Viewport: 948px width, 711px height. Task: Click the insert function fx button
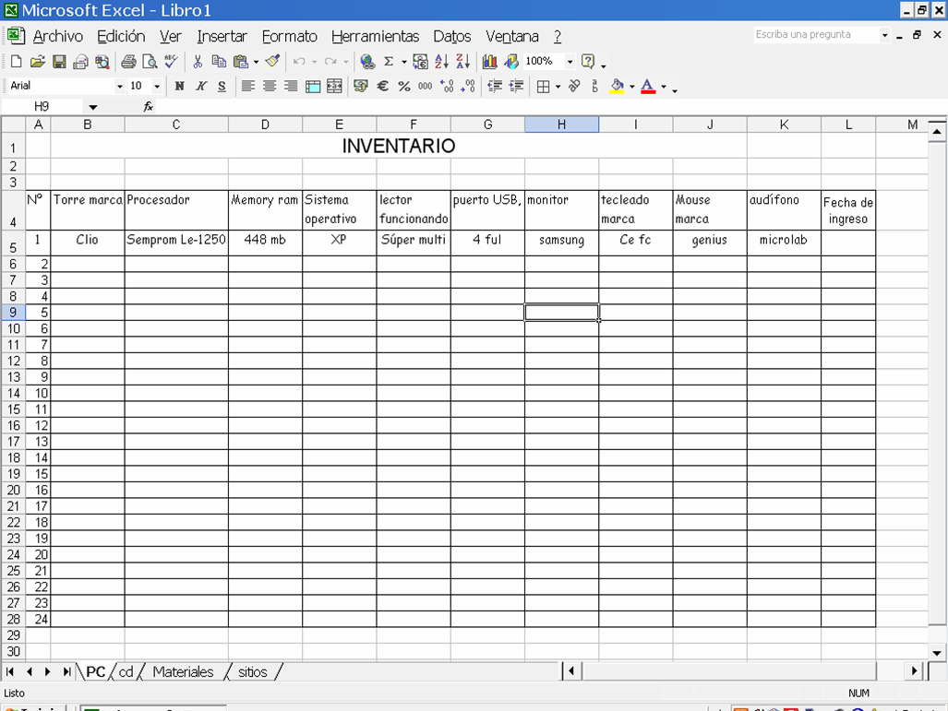pyautogui.click(x=148, y=107)
